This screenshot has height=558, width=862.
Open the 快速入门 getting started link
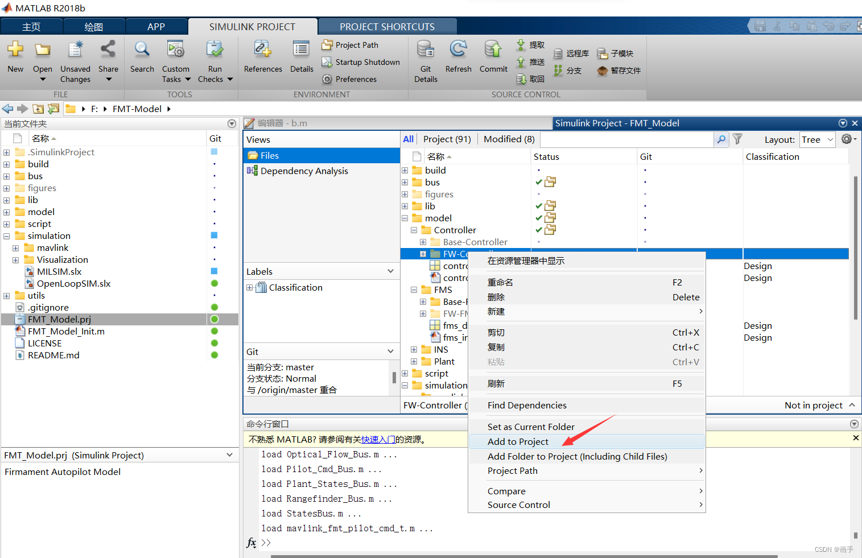coord(378,439)
